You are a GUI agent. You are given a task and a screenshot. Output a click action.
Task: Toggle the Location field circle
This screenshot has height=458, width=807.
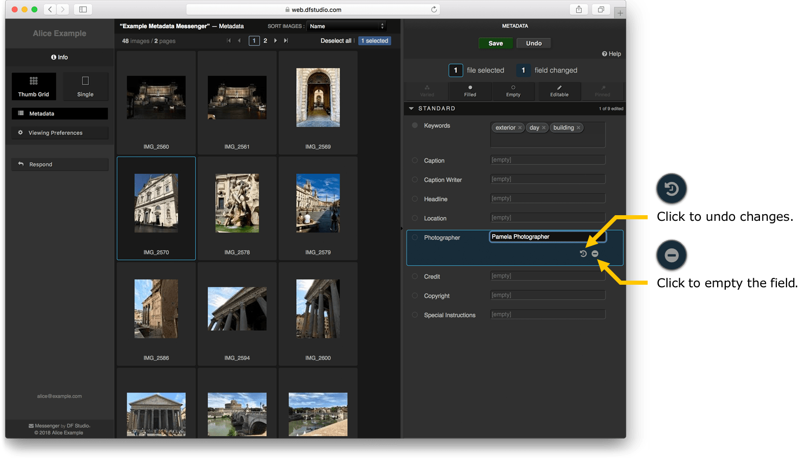click(415, 218)
